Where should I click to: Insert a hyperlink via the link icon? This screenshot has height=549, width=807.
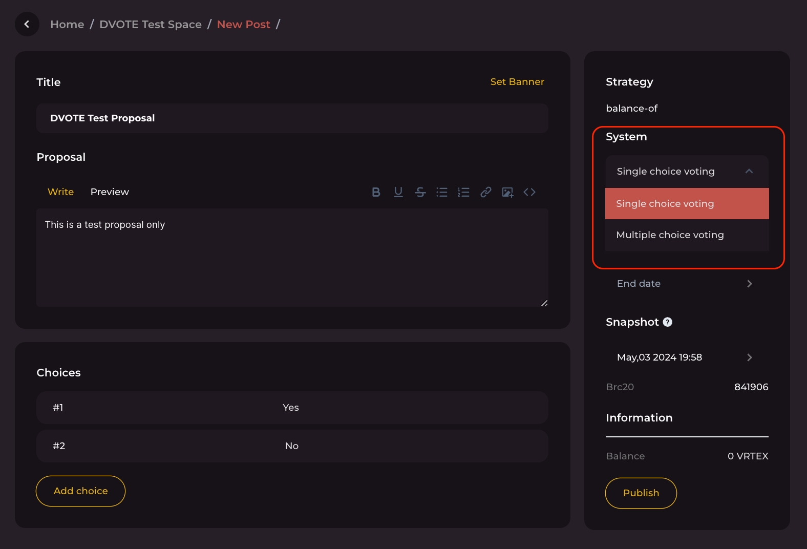click(x=485, y=192)
